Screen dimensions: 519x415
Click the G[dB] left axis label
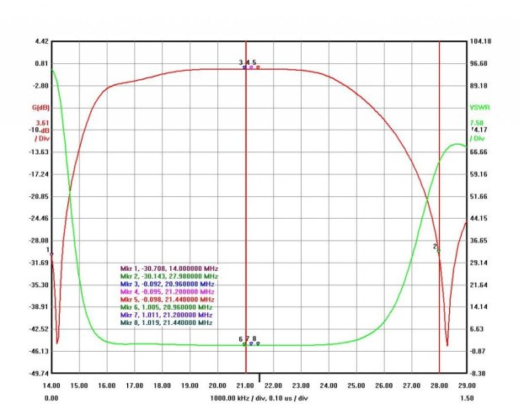click(x=40, y=107)
